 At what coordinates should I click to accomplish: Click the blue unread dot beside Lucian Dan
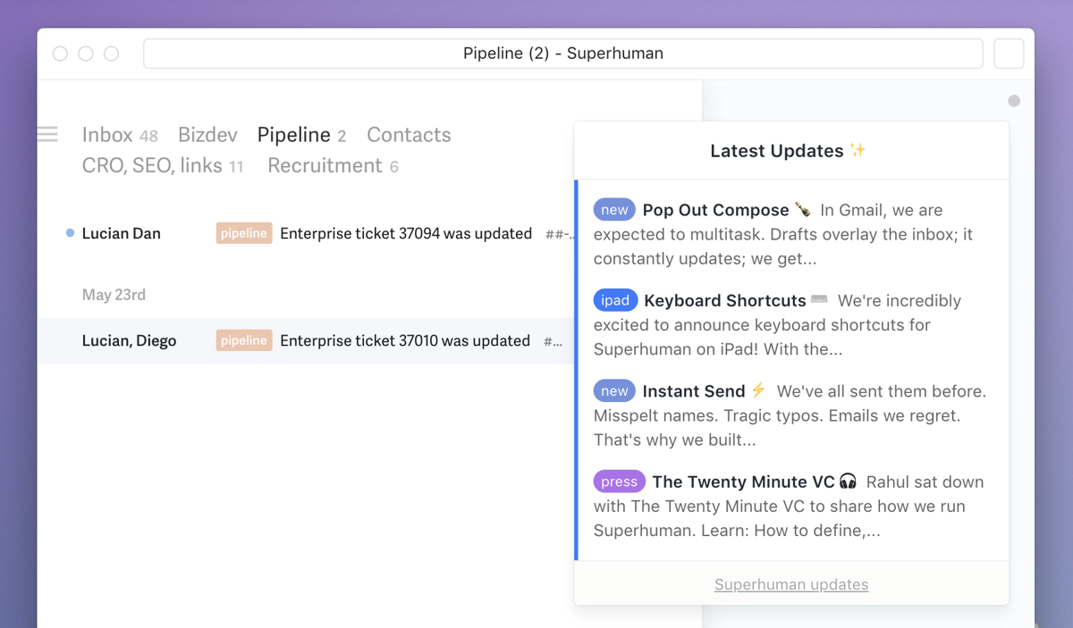pyautogui.click(x=70, y=233)
